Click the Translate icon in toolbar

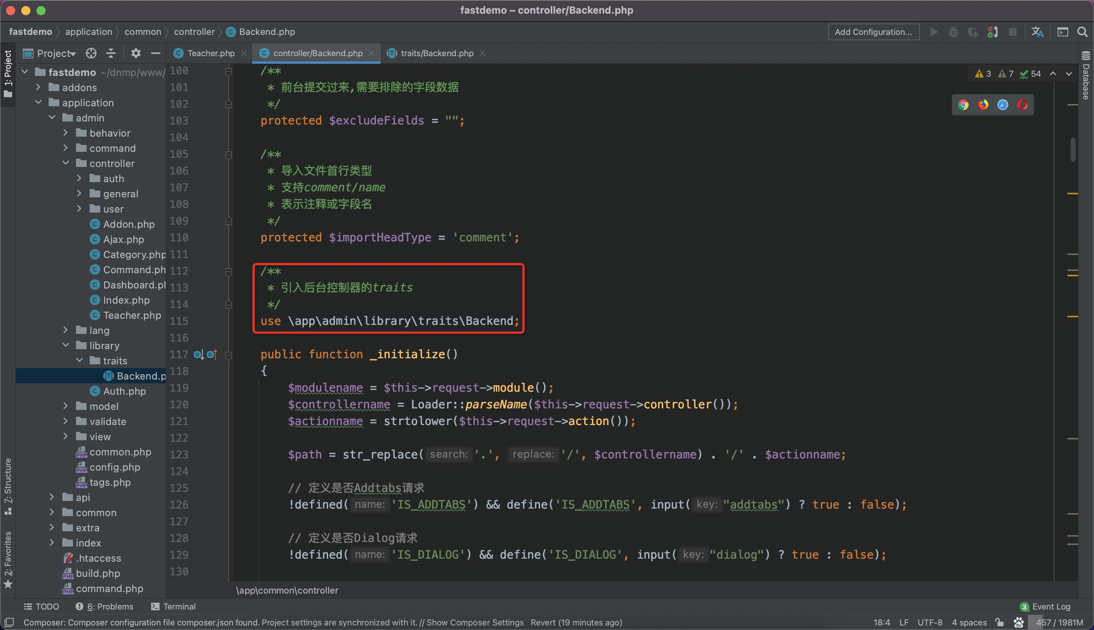tap(1037, 32)
